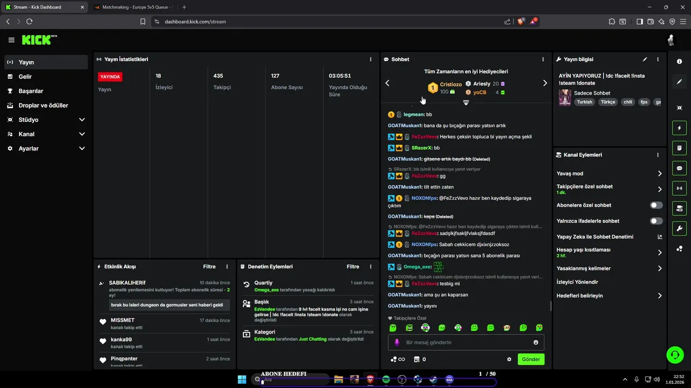The image size is (691, 388).
Task: Click the Turkish tag chip
Action: [x=584, y=102]
